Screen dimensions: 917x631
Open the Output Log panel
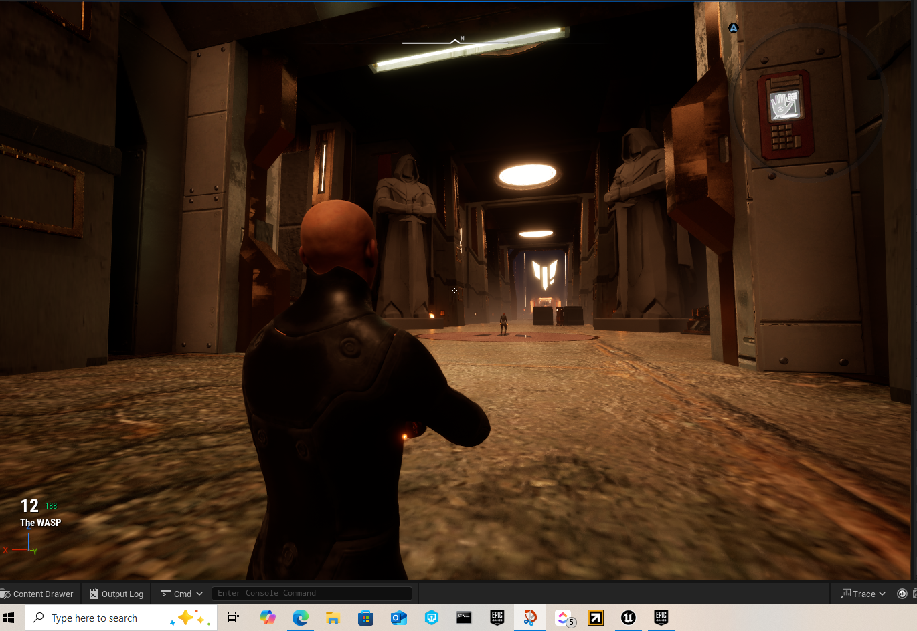click(x=116, y=594)
